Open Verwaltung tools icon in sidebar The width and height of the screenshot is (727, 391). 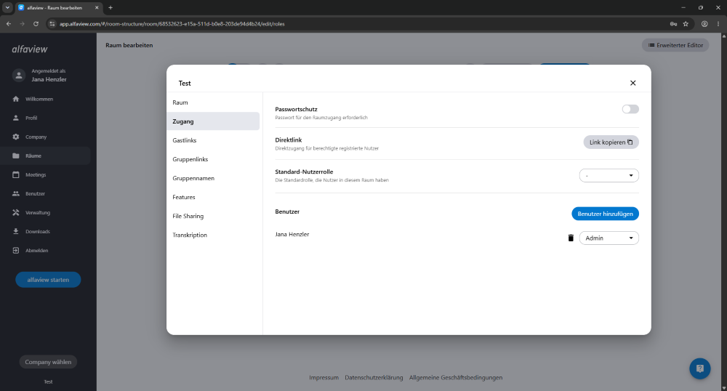click(16, 212)
